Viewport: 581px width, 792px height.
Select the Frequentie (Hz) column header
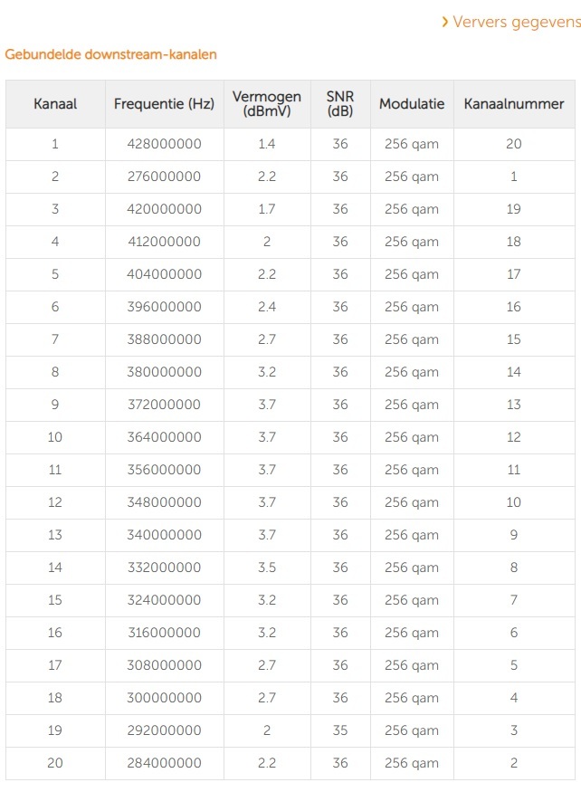point(164,104)
